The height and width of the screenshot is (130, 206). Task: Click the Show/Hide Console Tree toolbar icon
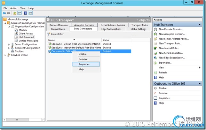pyautogui.click(x=20, y=13)
